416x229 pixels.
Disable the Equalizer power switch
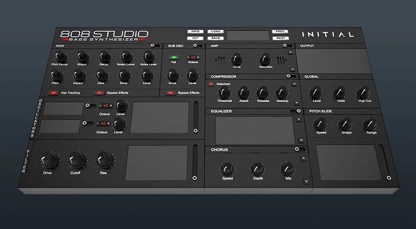click(x=296, y=111)
